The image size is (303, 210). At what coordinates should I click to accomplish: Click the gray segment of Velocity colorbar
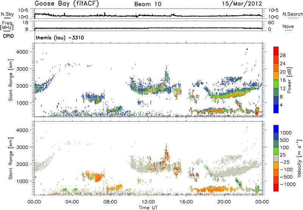tap(276, 158)
